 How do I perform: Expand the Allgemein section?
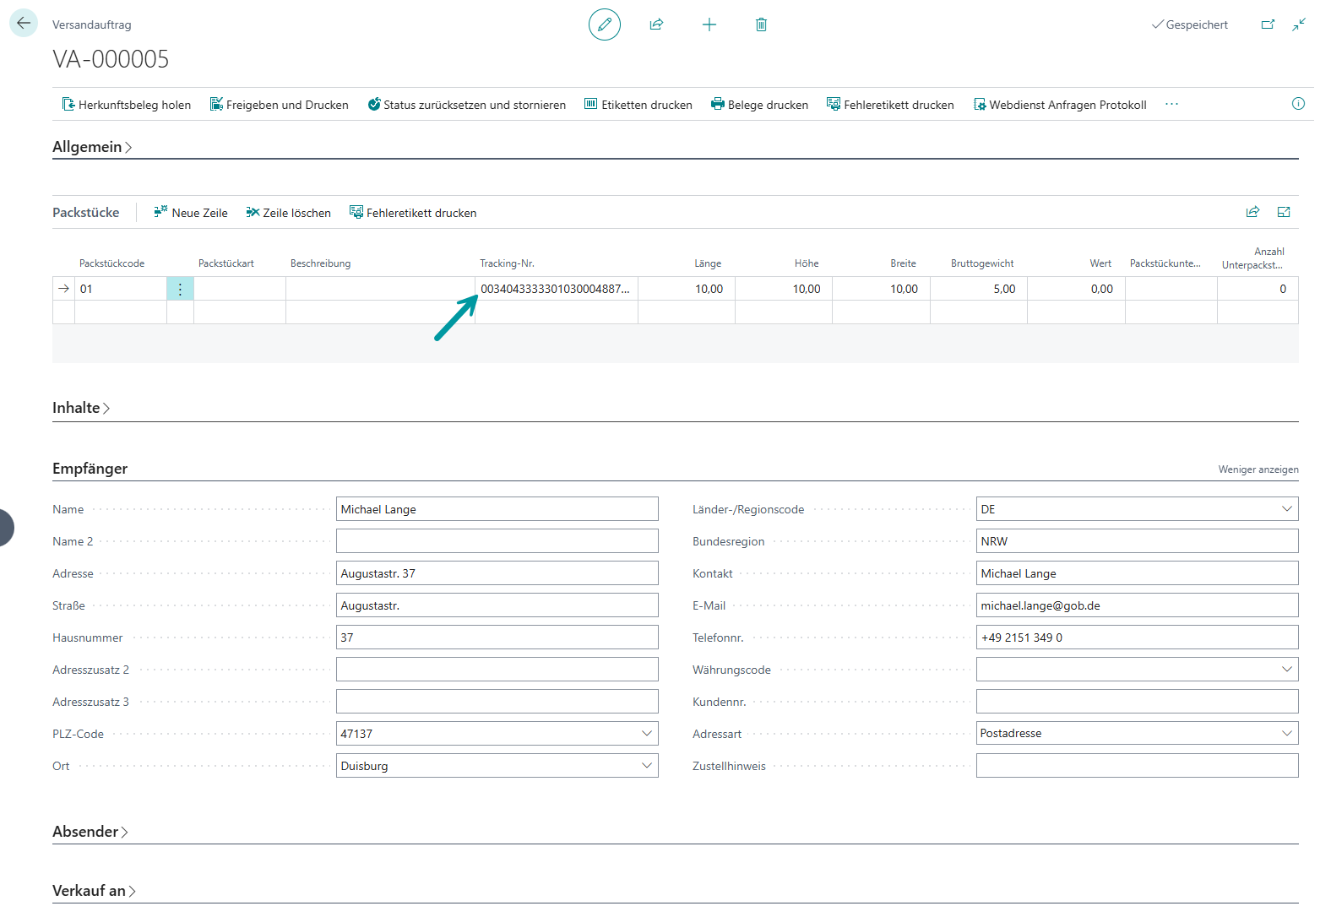coord(92,147)
